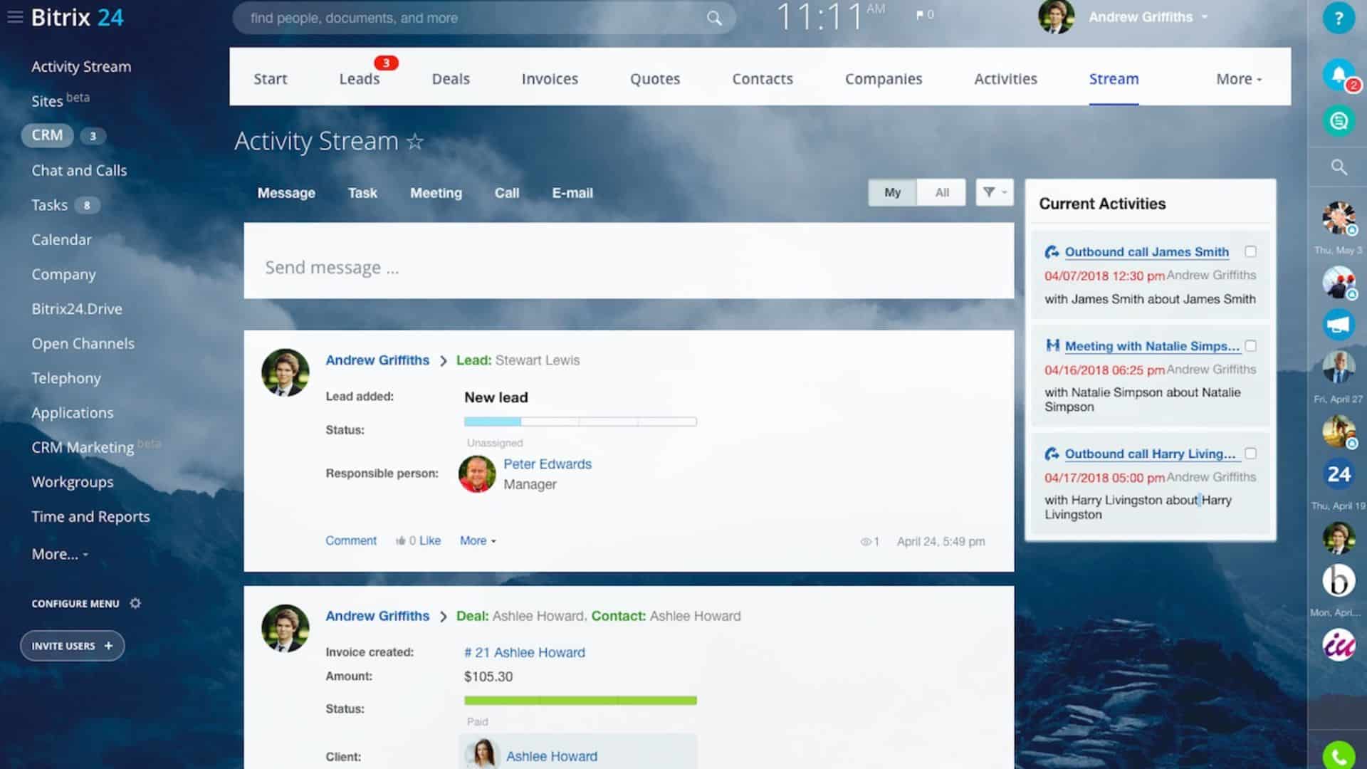
Task: Open Peter Edwards profile link
Action: [x=548, y=464]
